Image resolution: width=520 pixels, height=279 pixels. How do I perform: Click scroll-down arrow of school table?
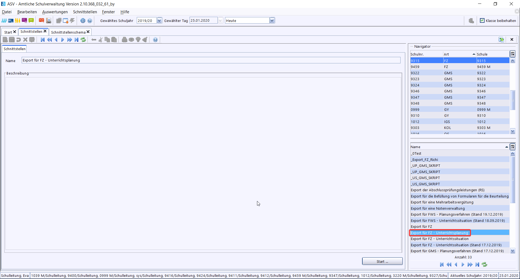513,131
